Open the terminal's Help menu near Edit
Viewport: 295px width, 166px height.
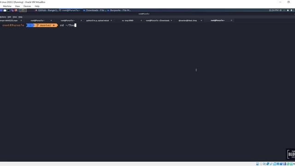tap(20, 17)
